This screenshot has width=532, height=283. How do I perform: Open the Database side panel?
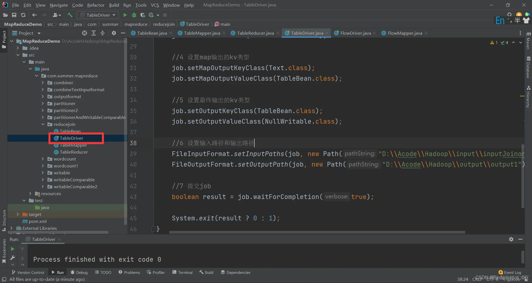(528, 67)
